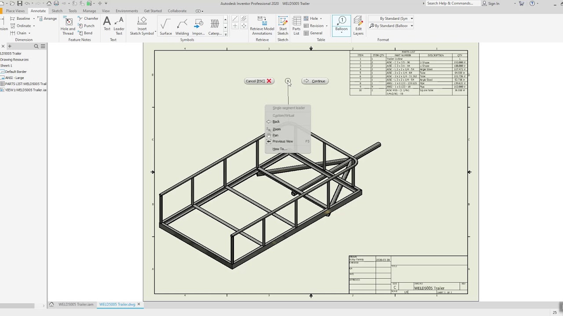Screen dimensions: 563x316
Task: Click the Cancel [ESC] button
Action: (259, 81)
